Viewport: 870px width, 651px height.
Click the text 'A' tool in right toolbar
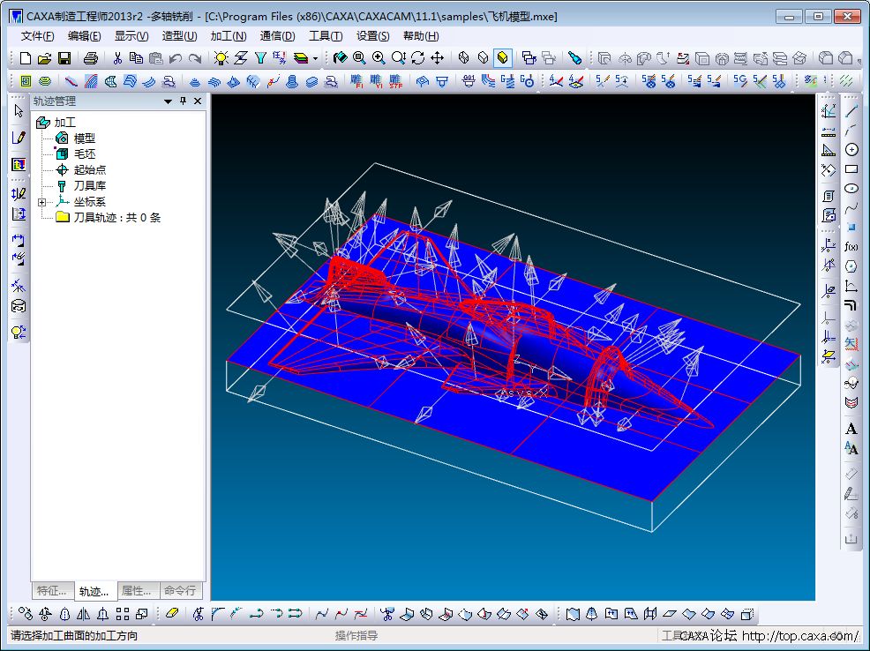tap(851, 430)
